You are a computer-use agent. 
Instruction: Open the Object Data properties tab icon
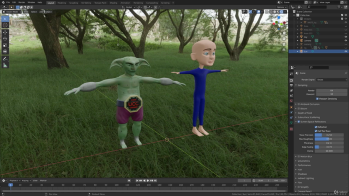coord(291,122)
